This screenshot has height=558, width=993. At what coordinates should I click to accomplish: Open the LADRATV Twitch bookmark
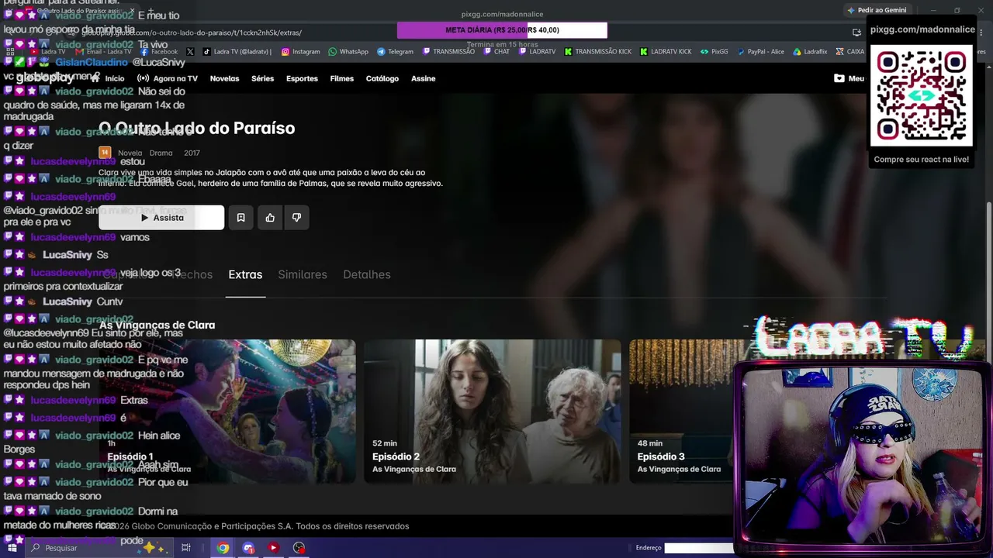tap(537, 52)
